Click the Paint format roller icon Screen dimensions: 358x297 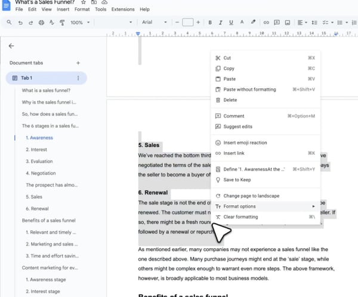[61, 23]
